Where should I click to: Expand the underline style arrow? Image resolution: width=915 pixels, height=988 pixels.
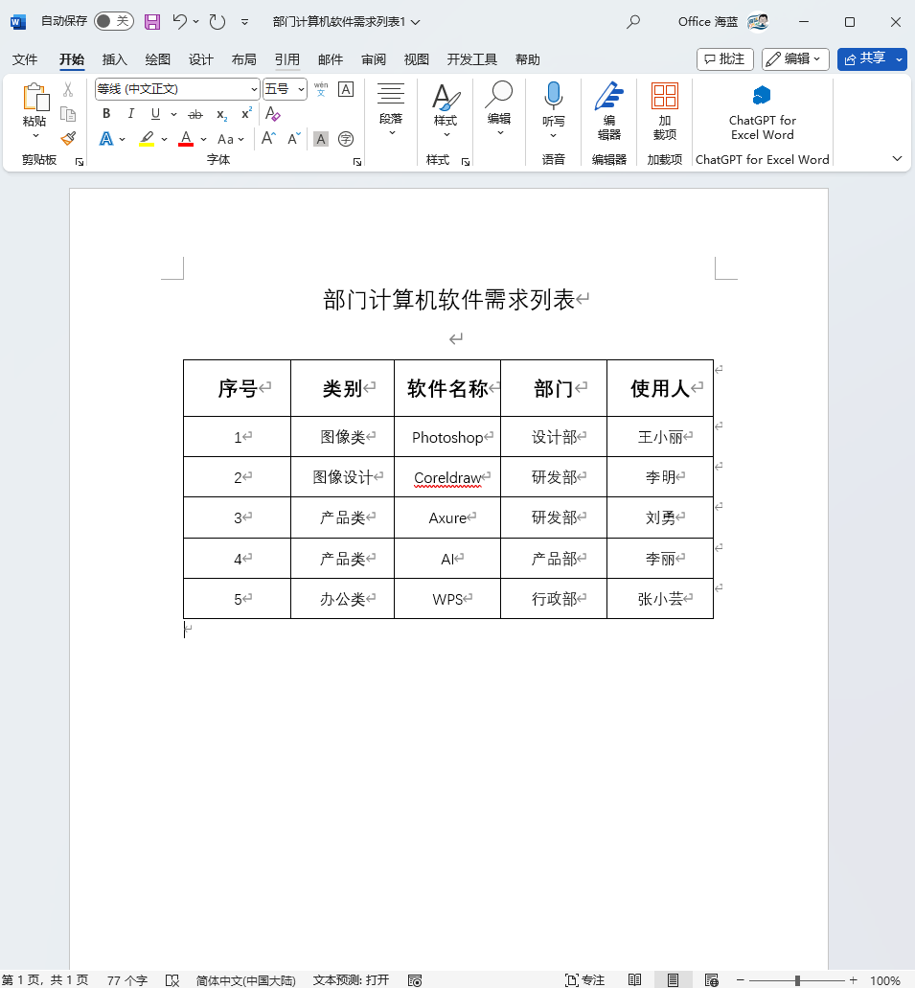(174, 115)
